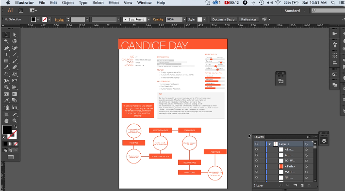Viewport: 345px width, 191px height.
Task: Select the Gradient tool
Action: (15, 94)
